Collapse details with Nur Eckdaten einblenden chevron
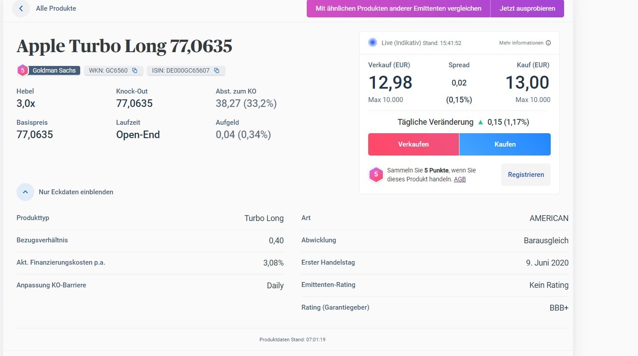 pyautogui.click(x=25, y=192)
